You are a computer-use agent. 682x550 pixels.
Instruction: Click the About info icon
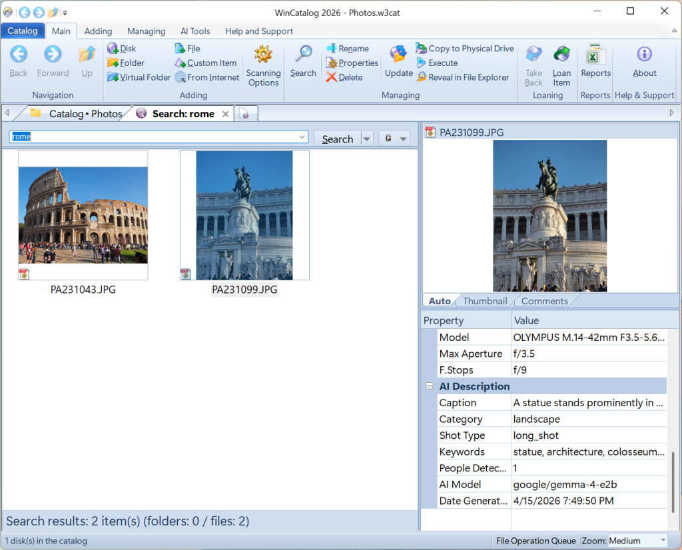tap(644, 55)
